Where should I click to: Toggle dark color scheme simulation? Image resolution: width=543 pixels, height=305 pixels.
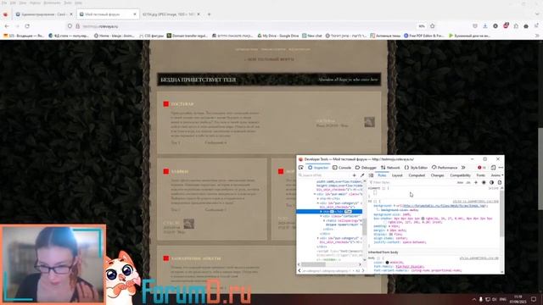click(x=492, y=182)
